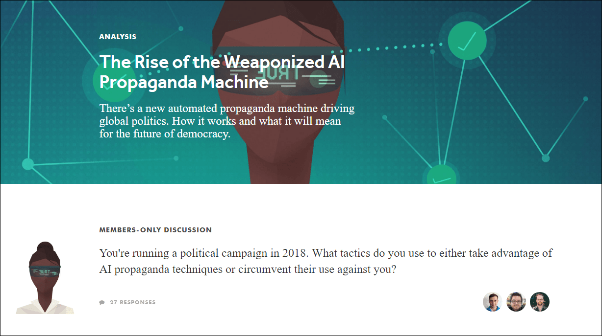Open the 2018 political campaign discussion question
602x336 pixels.
[326, 261]
